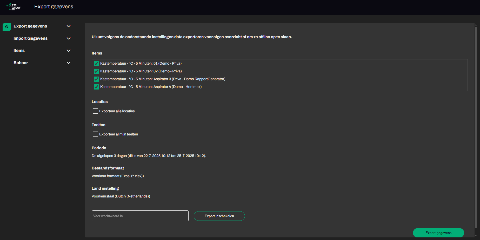This screenshot has width=480, height=240.
Task: Uncheck Kastemperatuur 01 (Demo - Priva)
Action: (96, 64)
